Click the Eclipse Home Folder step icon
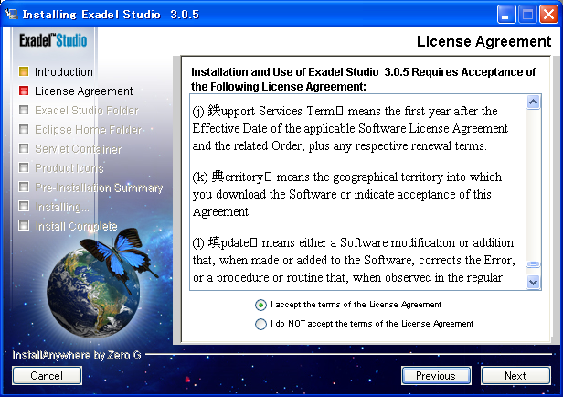The image size is (563, 397). (x=24, y=129)
